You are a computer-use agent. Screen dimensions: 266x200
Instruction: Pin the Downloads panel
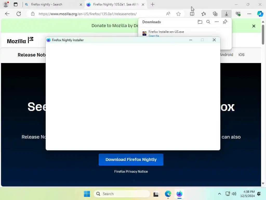pos(225,22)
